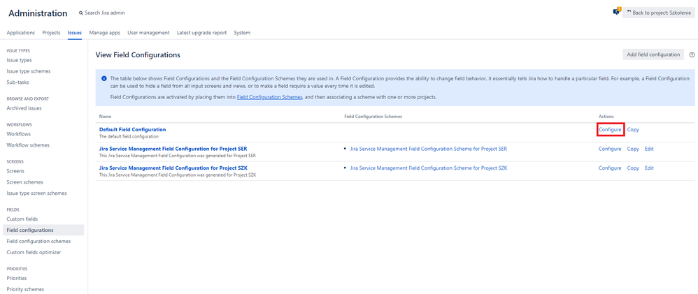Select the Issues tab
698x294 pixels.
pyautogui.click(x=75, y=32)
